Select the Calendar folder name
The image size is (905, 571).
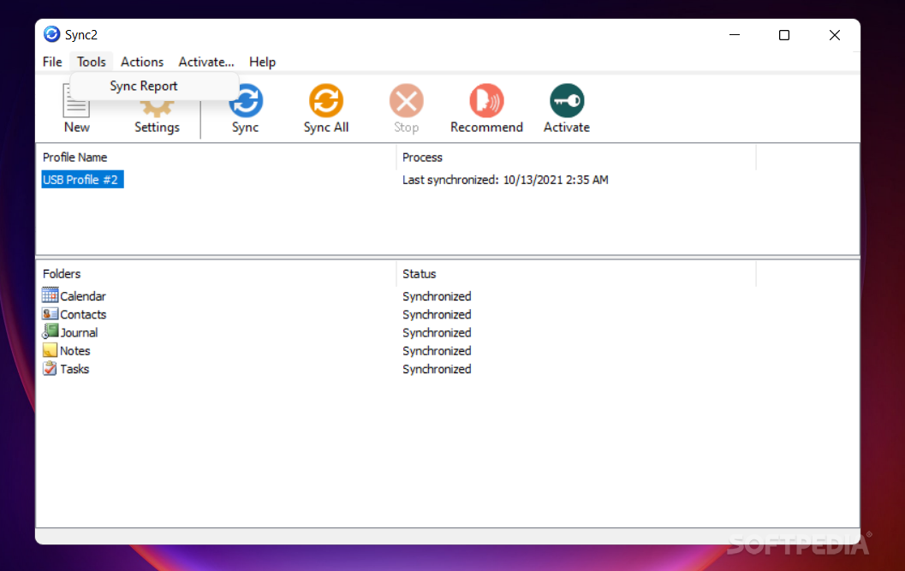coord(83,296)
